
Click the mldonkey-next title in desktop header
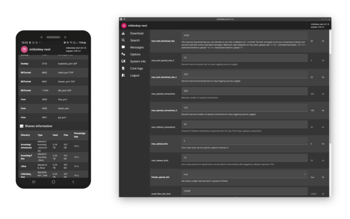[x=138, y=26]
